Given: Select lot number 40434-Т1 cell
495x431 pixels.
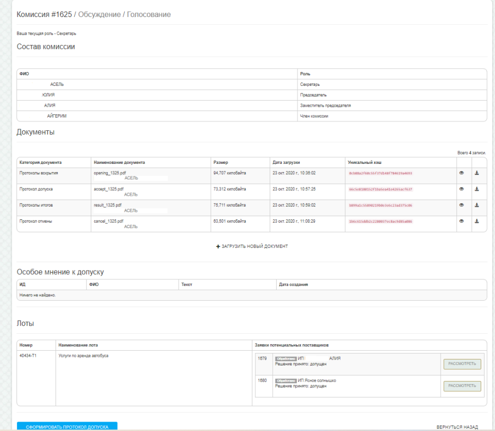Looking at the screenshot, I should point(27,356).
